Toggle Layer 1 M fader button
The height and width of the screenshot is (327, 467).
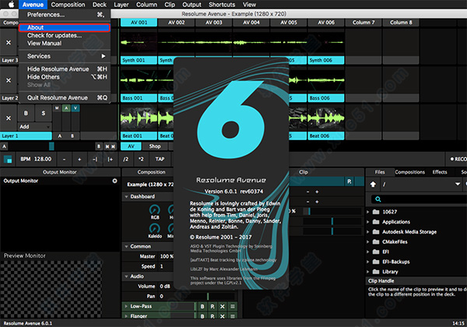[x=57, y=108]
